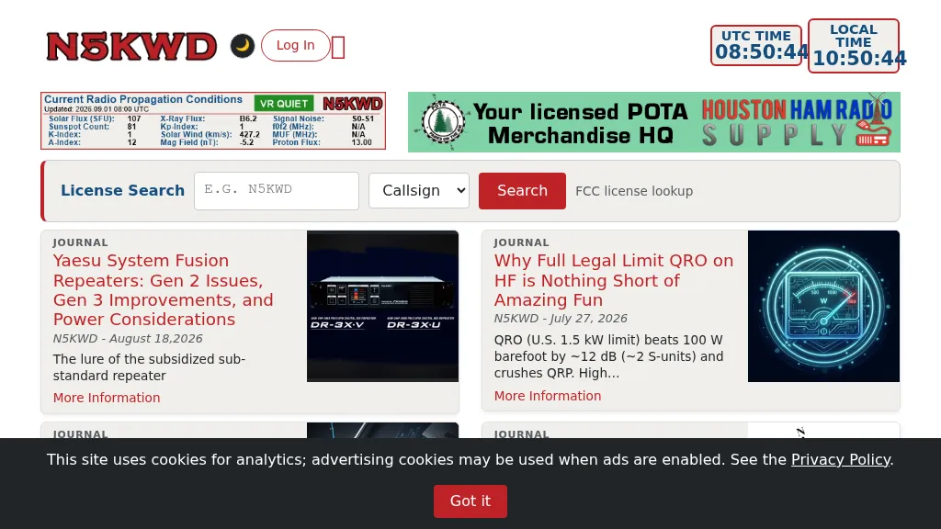
Task: Click the JOURNAL label above Yaesu article
Action: coord(81,242)
